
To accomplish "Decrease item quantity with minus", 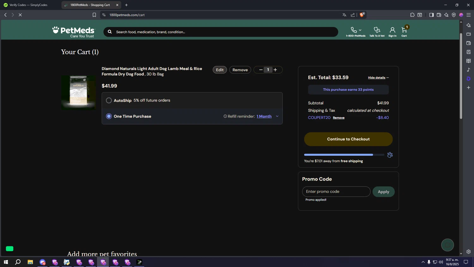I will [261, 70].
